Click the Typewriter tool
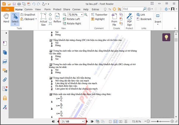 (99, 14)
